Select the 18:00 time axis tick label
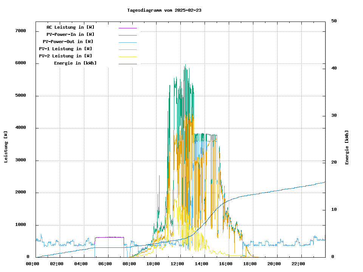The height and width of the screenshot is (272, 363). click(x=251, y=264)
